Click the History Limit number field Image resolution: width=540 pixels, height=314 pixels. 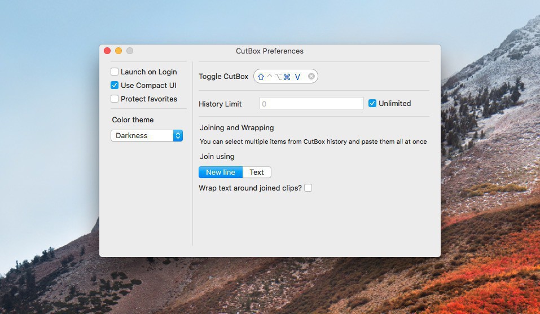point(311,103)
